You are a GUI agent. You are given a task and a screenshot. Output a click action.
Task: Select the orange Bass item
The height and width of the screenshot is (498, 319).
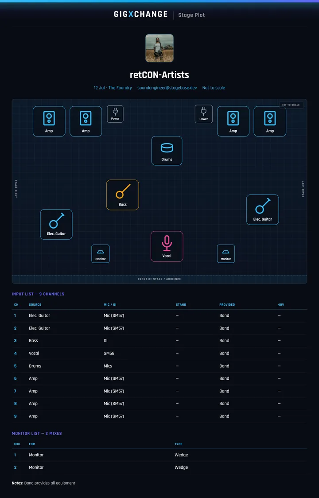point(123,195)
